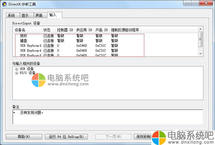Switch to the 声音 tab
The image size is (215, 145).
41,15
